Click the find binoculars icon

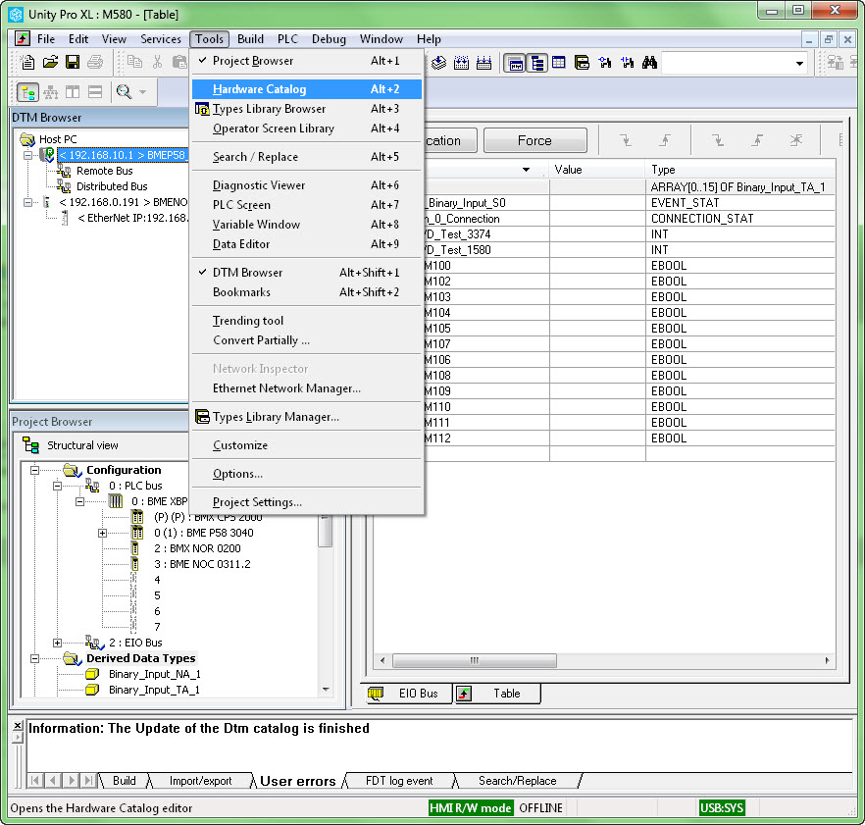click(x=649, y=63)
